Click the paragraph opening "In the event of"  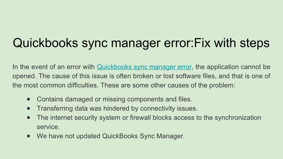[x=33, y=67]
